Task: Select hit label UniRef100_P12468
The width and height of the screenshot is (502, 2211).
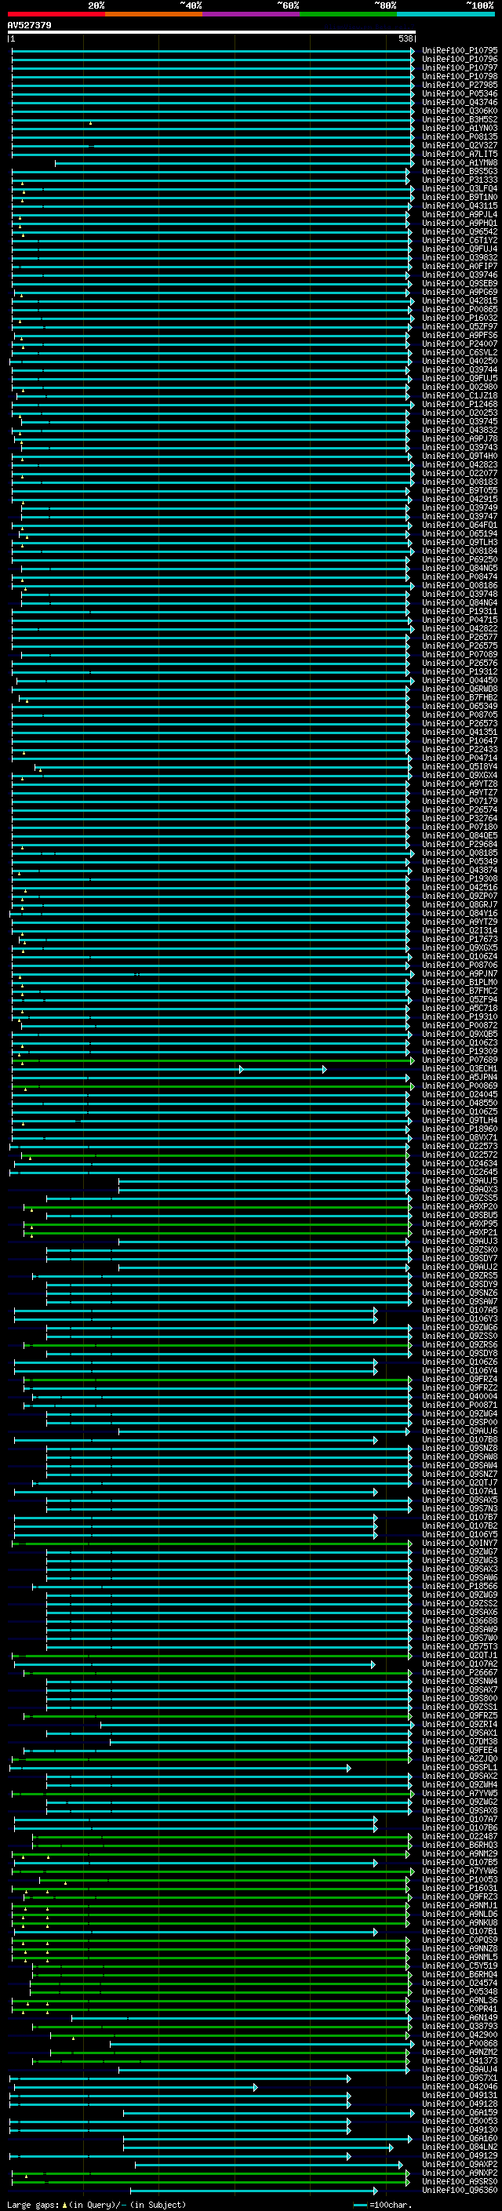Action: [460, 404]
